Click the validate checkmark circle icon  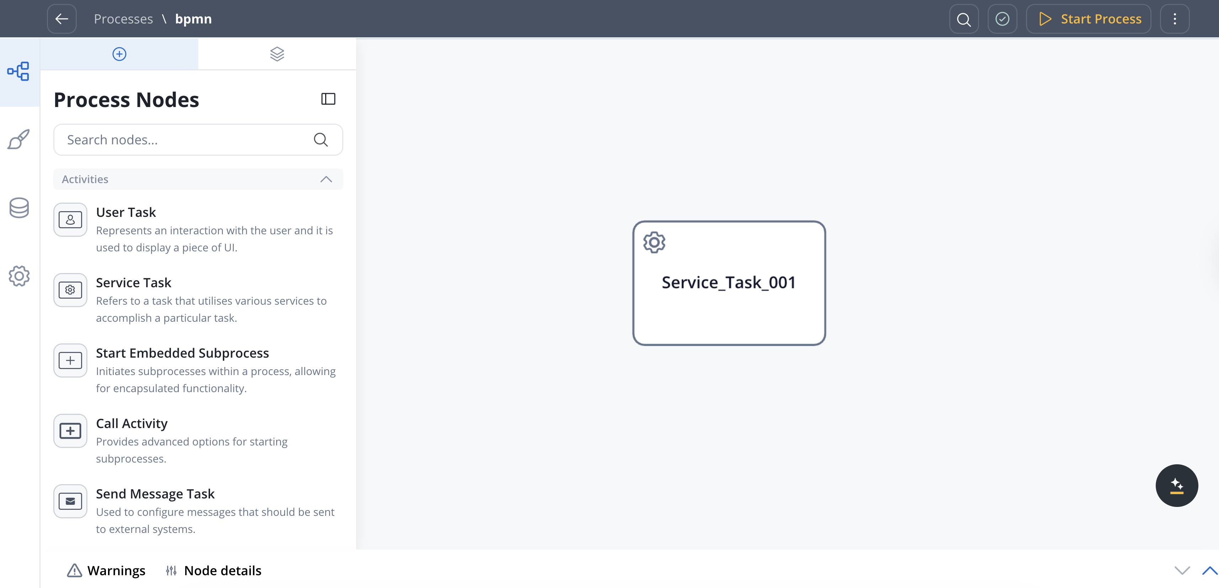pos(1002,19)
